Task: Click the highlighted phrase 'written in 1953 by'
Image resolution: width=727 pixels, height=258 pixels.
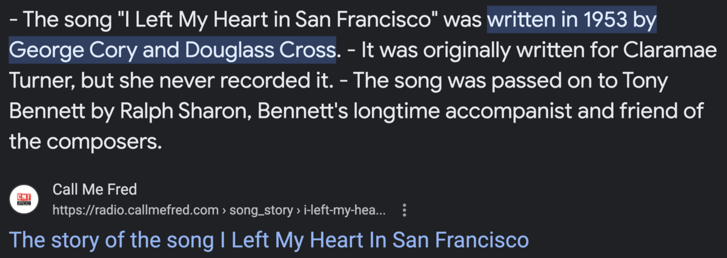Action: (x=572, y=22)
